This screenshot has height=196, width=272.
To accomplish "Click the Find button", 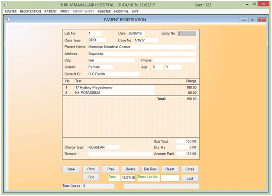I will coord(91,177).
